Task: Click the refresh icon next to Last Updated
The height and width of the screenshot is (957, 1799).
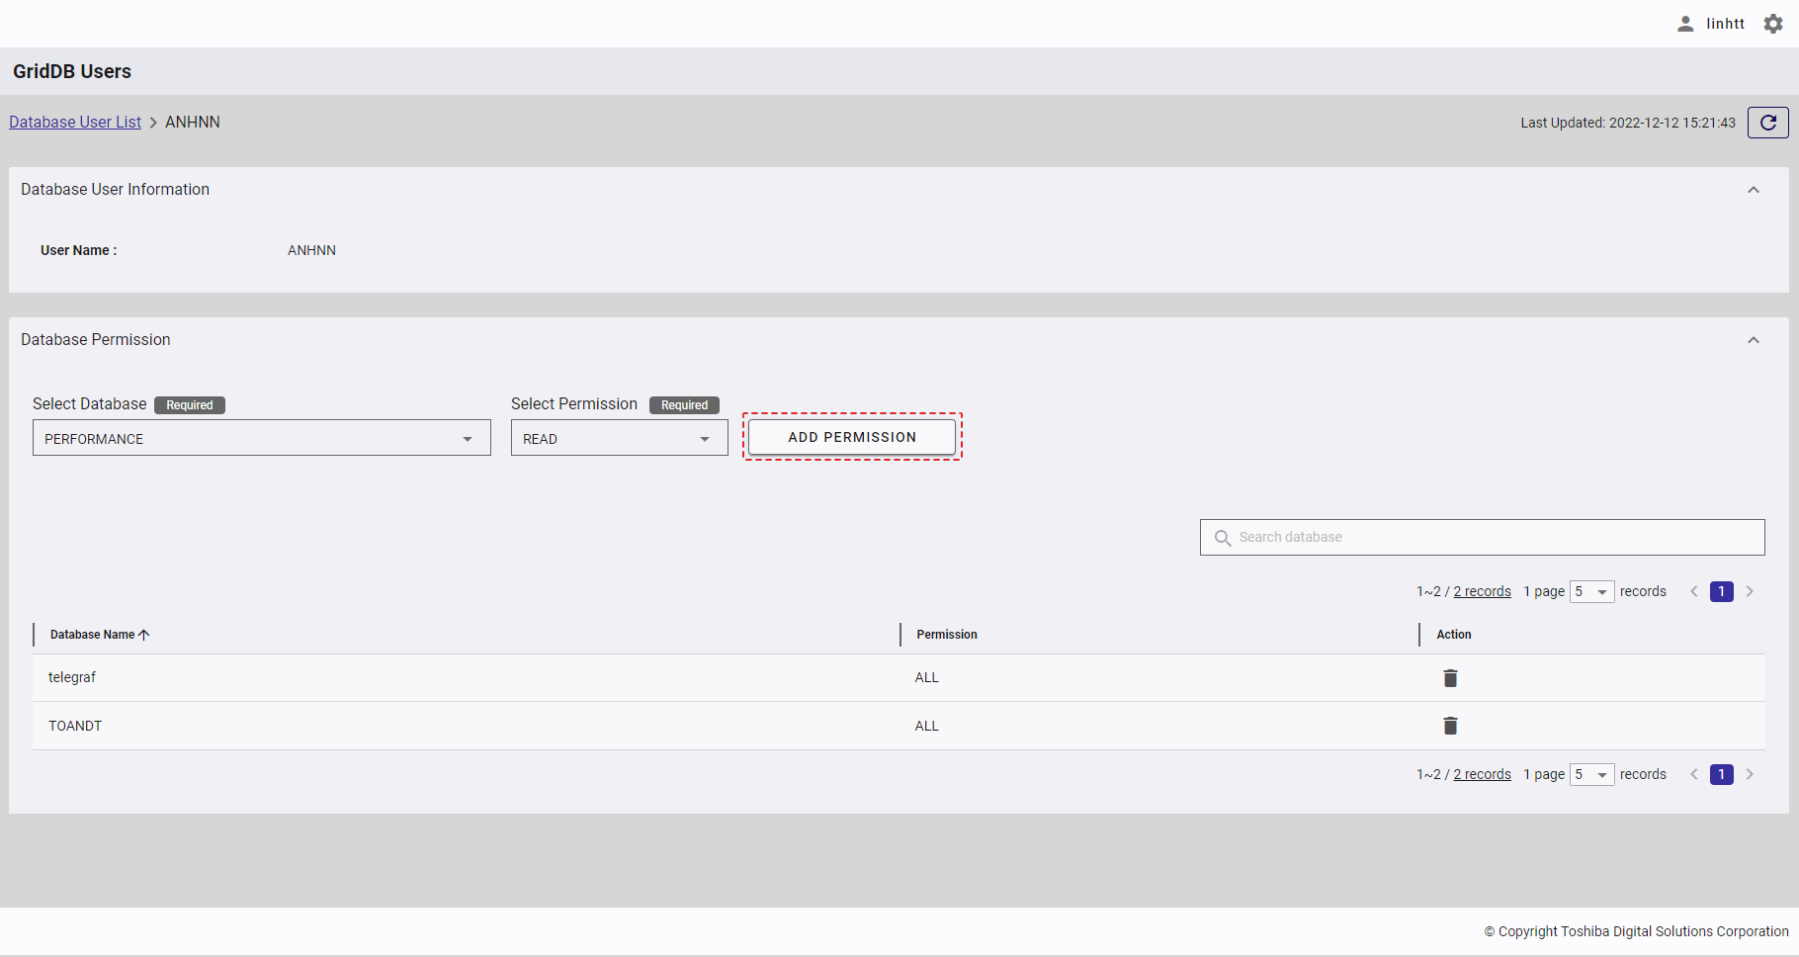Action: click(x=1767, y=123)
